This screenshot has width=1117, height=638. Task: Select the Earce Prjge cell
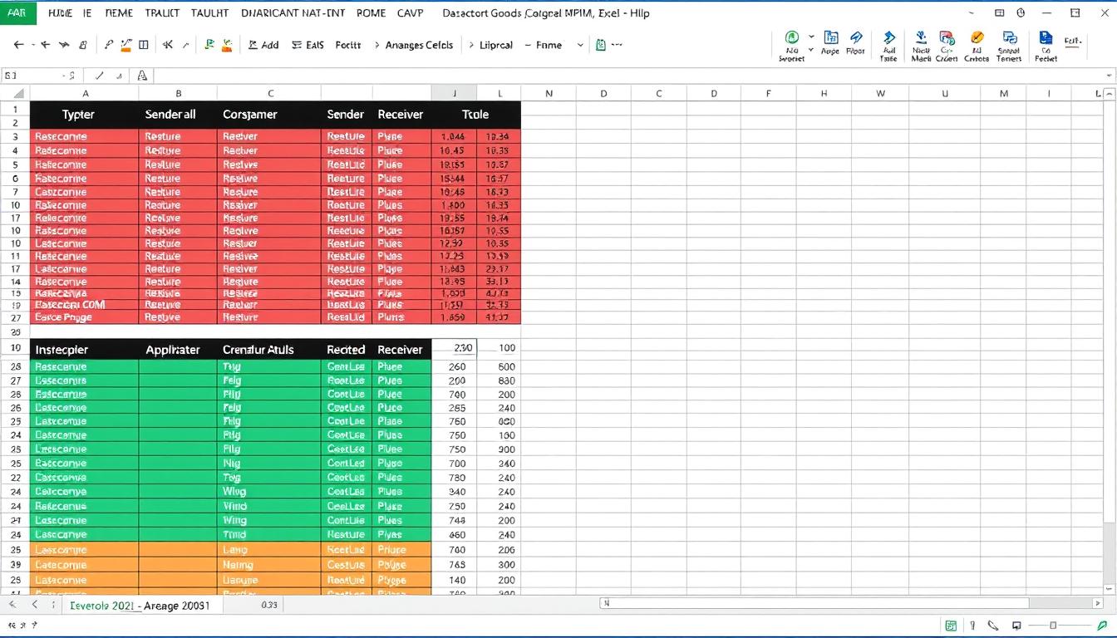coord(84,317)
